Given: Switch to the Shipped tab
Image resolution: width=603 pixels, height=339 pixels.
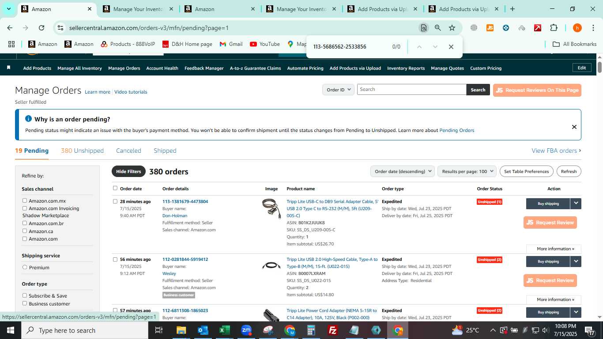Looking at the screenshot, I should (x=165, y=151).
